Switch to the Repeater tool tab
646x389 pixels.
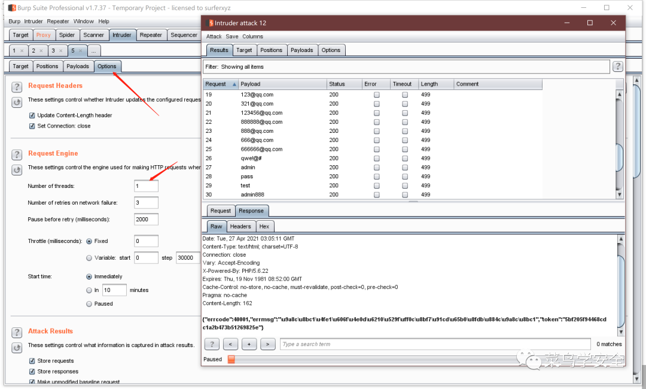(151, 35)
